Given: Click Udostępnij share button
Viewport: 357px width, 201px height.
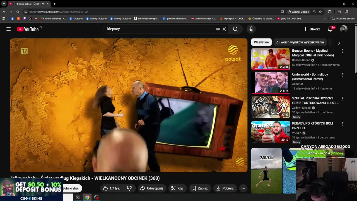Looking at the screenshot, I should point(151,188).
